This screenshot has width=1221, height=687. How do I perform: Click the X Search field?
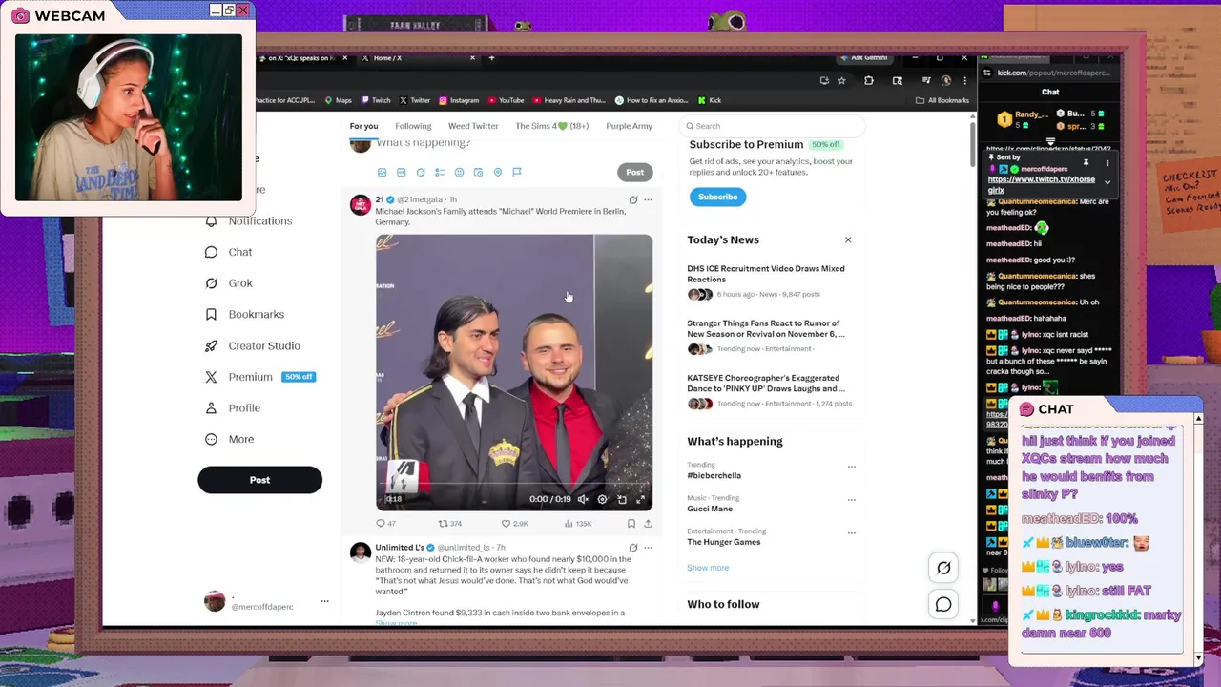click(772, 126)
